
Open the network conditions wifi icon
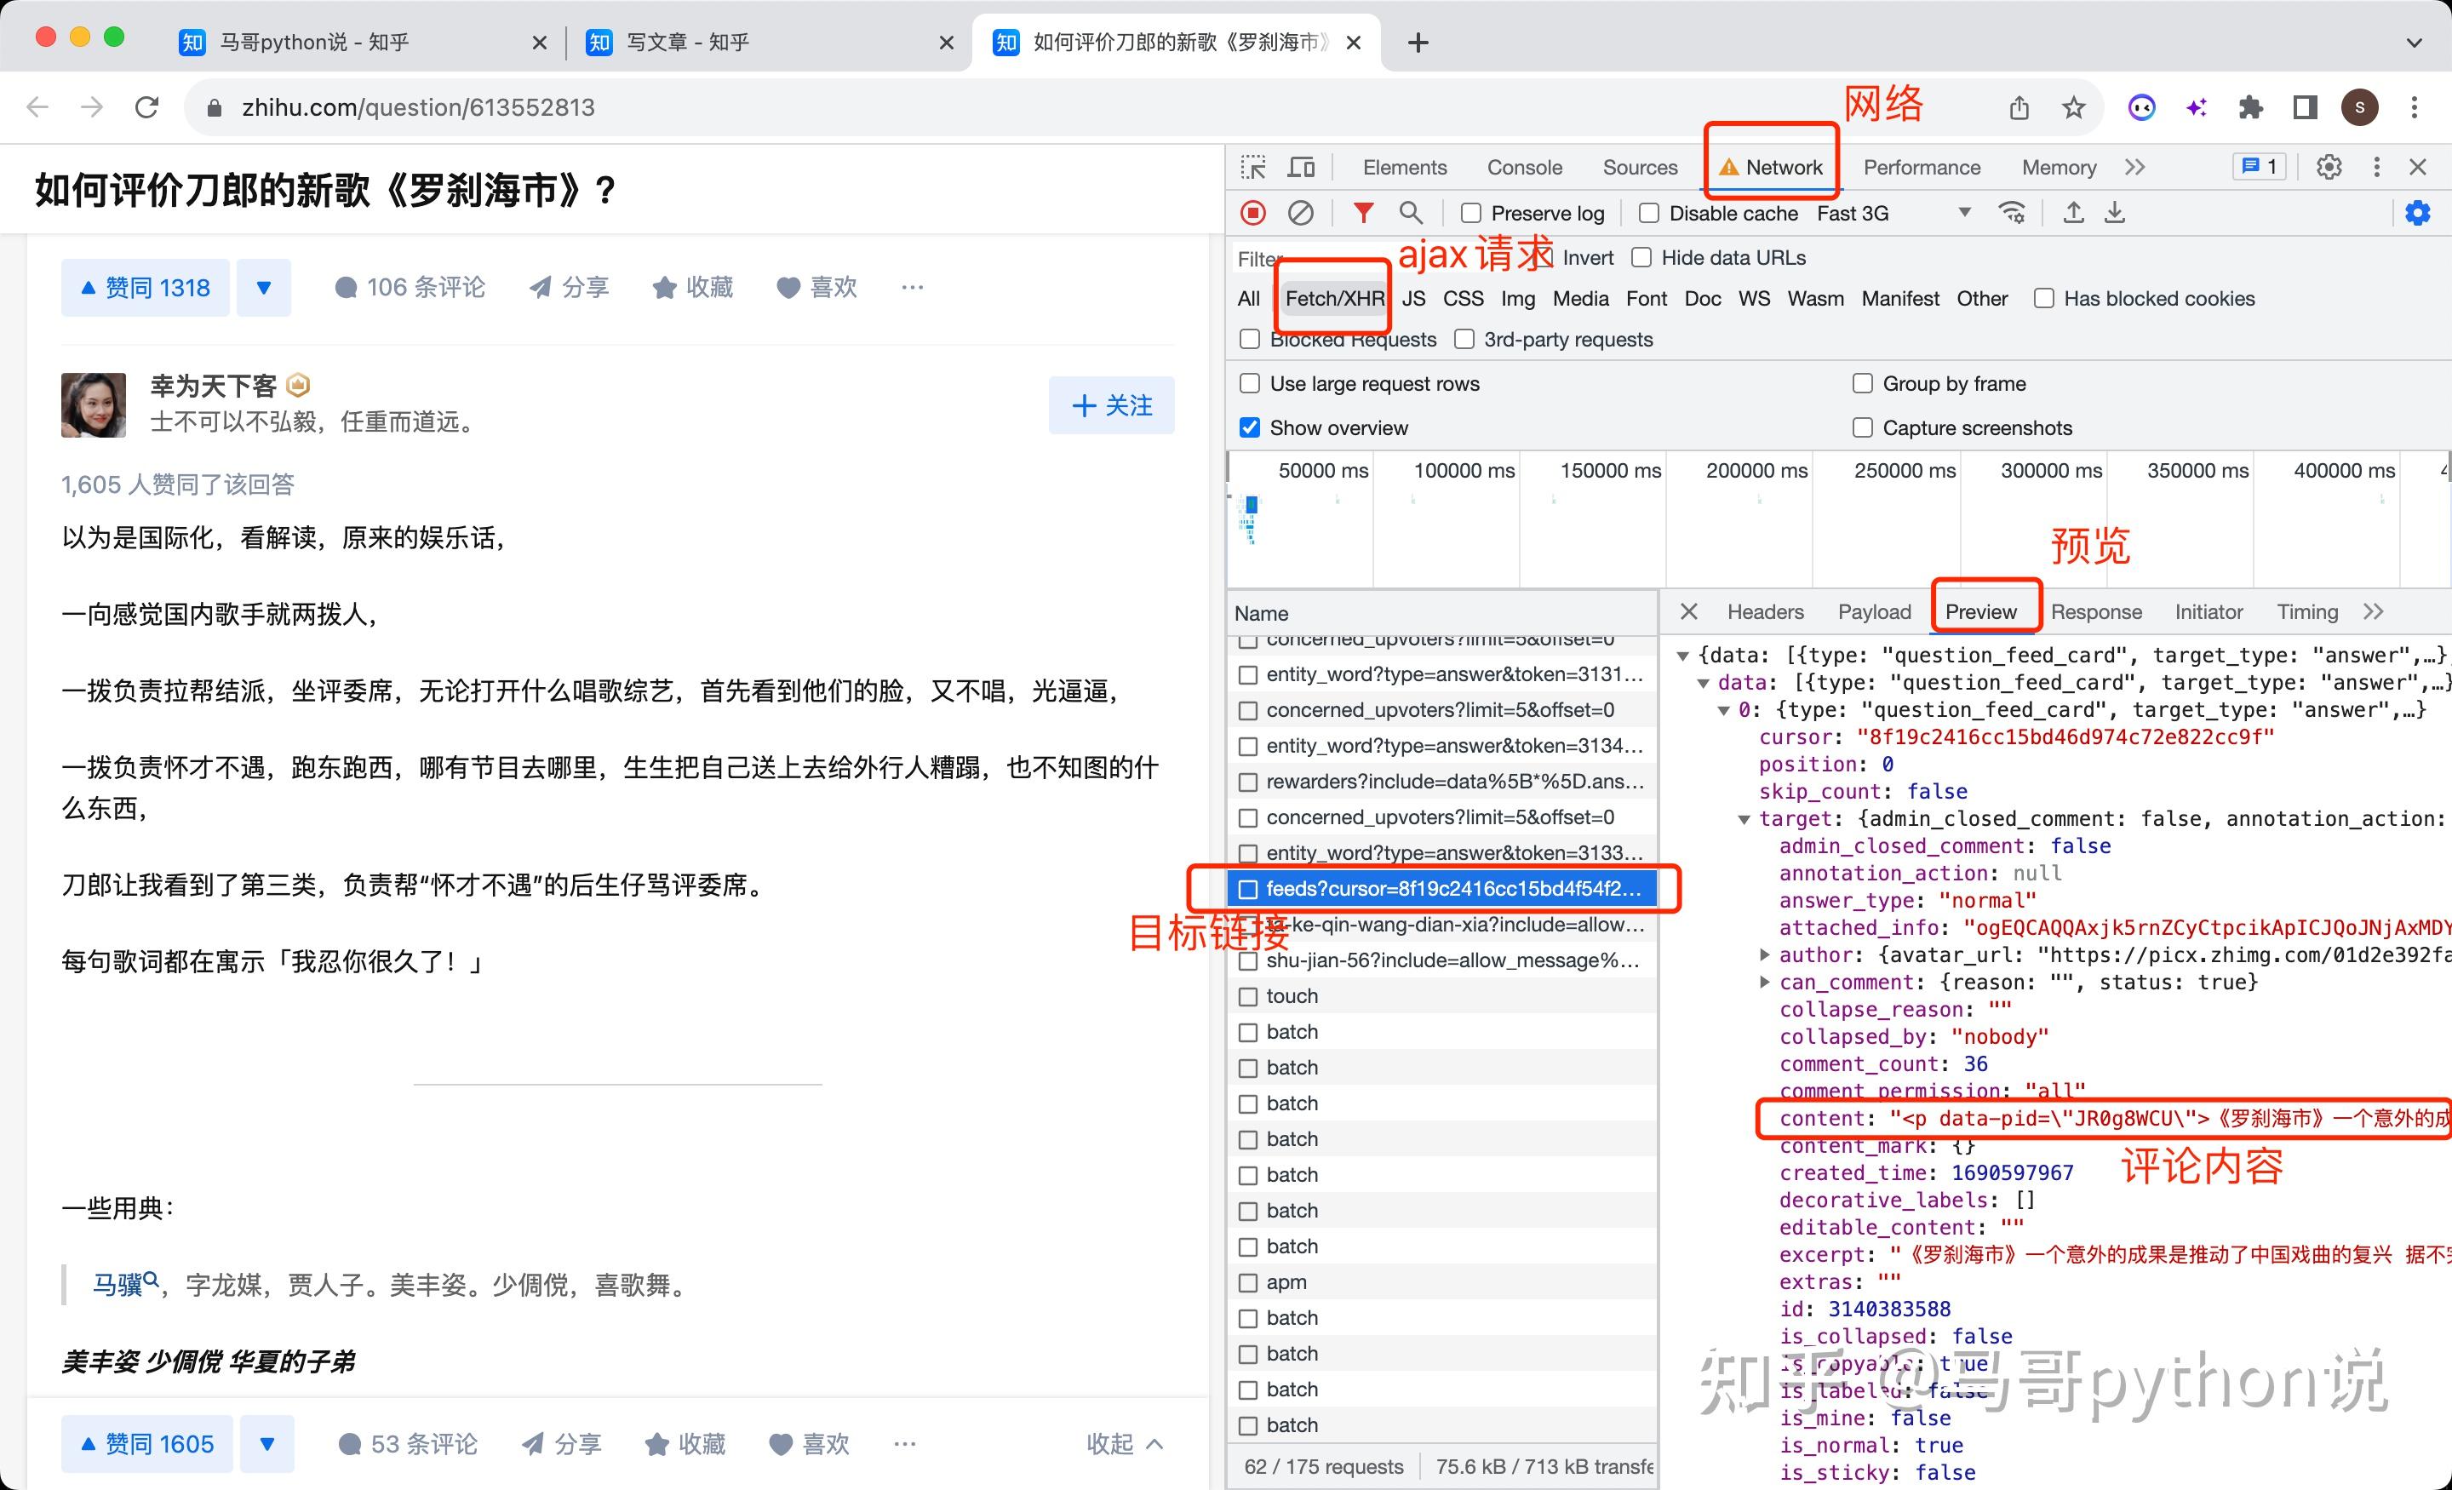[x=2012, y=213]
